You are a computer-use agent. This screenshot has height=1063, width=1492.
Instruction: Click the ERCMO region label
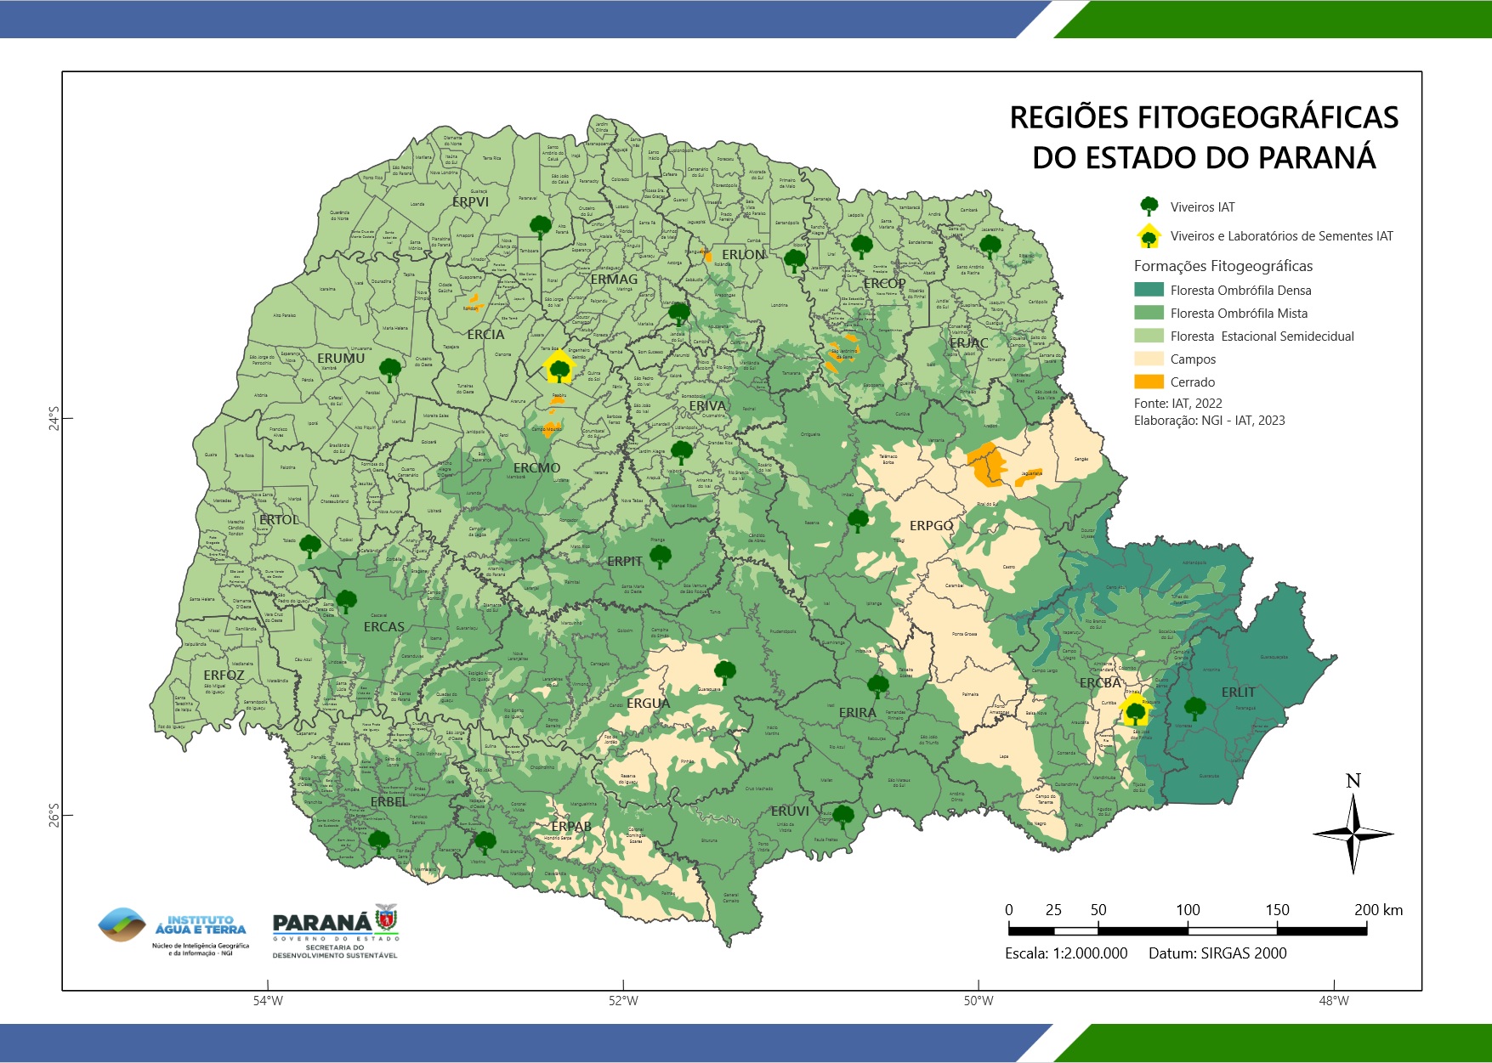pos(536,468)
